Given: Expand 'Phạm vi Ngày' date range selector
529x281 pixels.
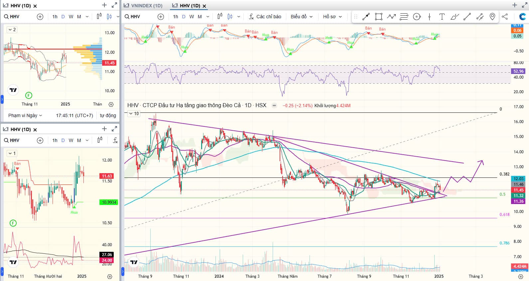Looking at the screenshot, I should 25,115.
